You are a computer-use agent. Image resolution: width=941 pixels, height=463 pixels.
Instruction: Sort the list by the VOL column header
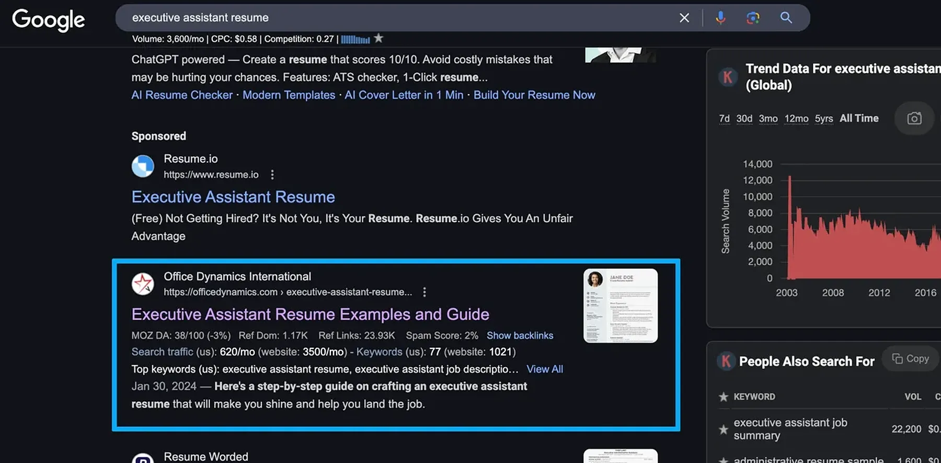coord(913,397)
